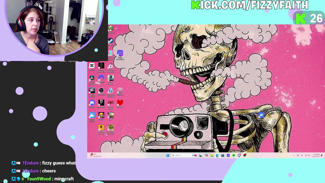Image resolution: width=325 pixels, height=183 pixels.
Task: Open the Discord desktop shortcut
Action: point(92,104)
